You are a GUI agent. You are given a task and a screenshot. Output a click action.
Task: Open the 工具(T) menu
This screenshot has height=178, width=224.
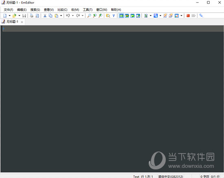tap(88, 10)
